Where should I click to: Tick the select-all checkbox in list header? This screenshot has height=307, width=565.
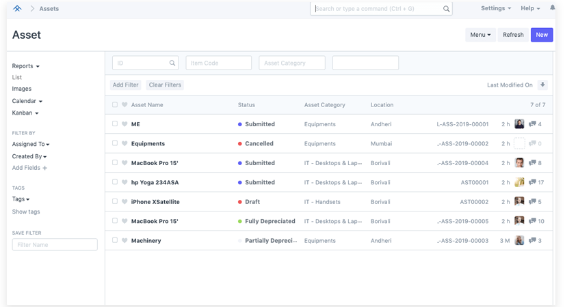[115, 105]
